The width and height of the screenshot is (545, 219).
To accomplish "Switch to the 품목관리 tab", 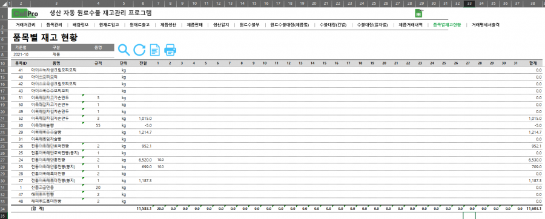I will tap(54, 25).
